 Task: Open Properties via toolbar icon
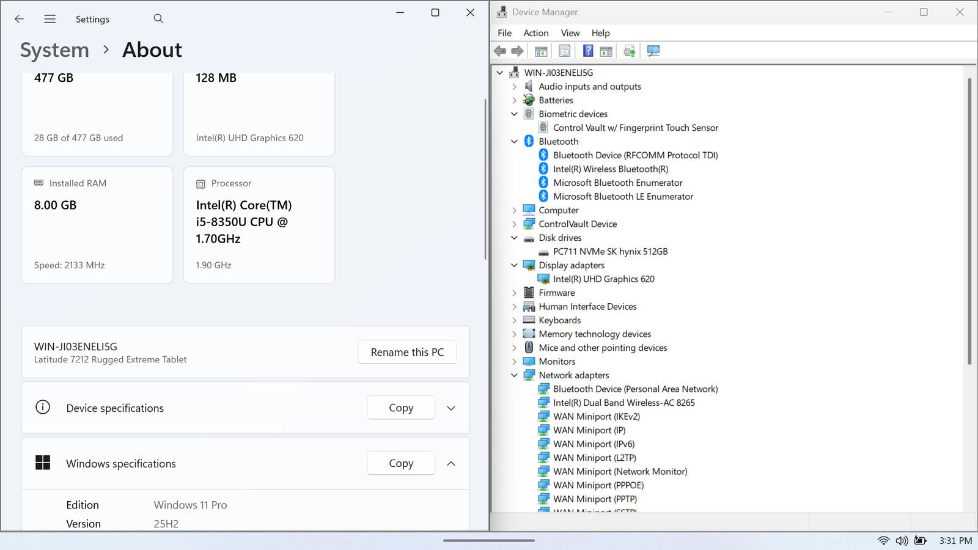[564, 51]
